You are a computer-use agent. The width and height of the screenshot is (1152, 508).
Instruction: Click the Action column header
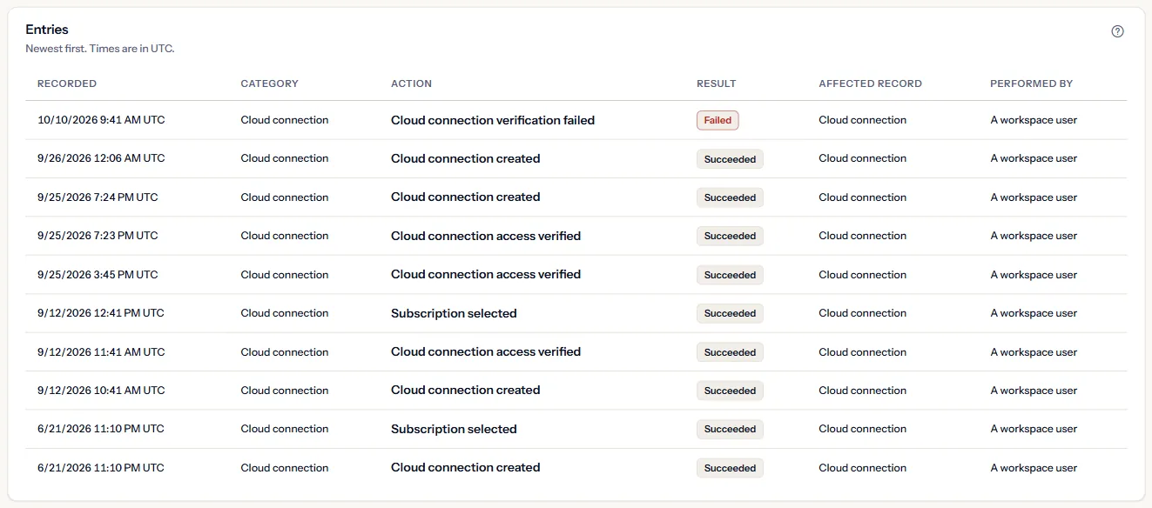(x=411, y=84)
